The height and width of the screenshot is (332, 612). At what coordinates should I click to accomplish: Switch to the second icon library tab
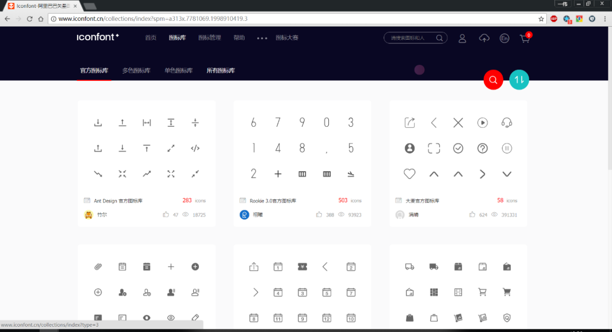coord(136,70)
